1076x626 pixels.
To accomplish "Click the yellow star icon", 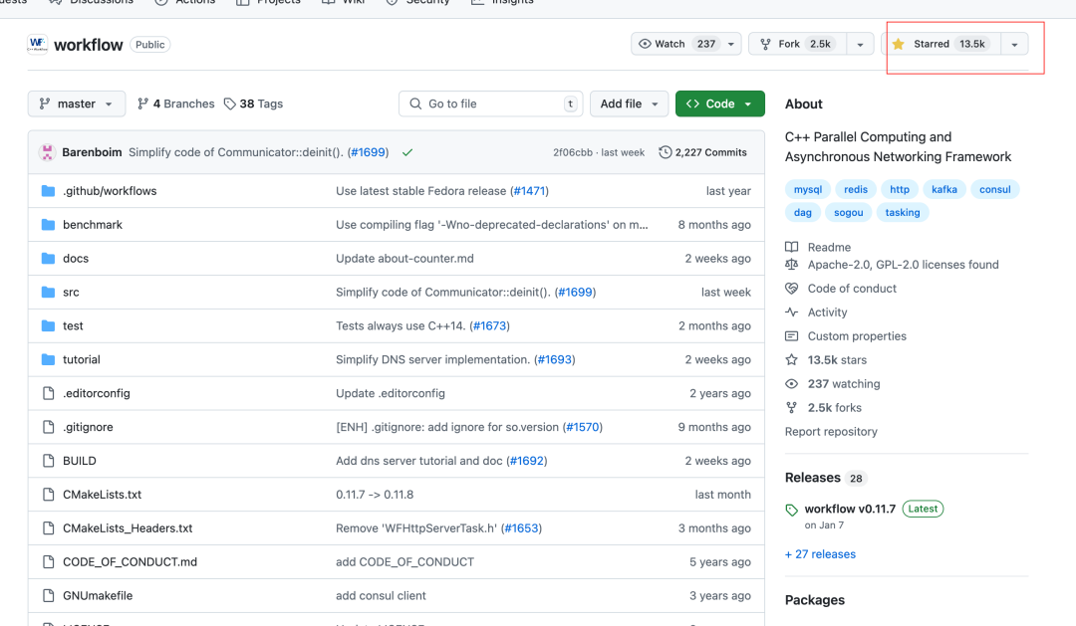I will click(898, 44).
